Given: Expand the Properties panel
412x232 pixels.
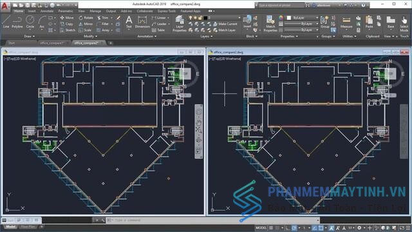Looking at the screenshot, I should [289, 36].
